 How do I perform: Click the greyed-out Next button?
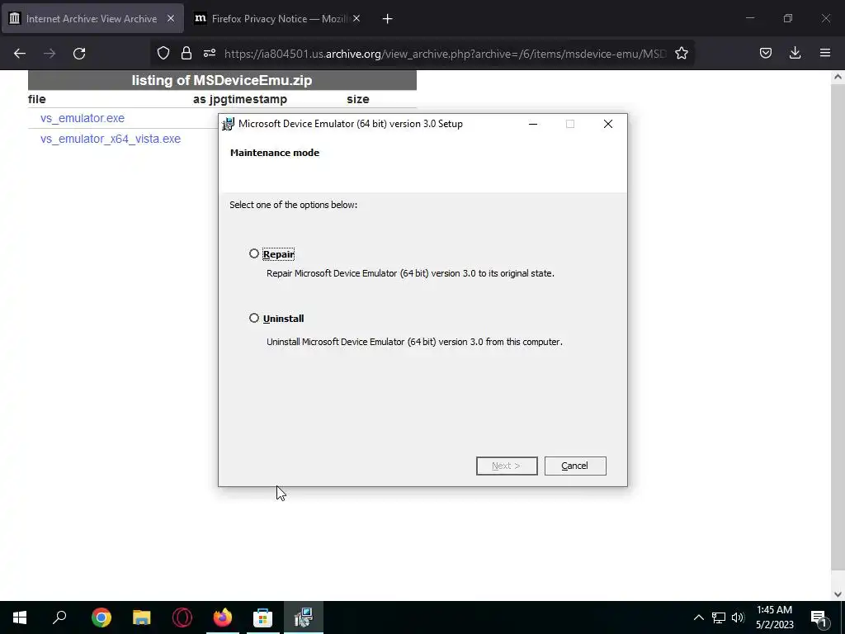[x=507, y=466]
